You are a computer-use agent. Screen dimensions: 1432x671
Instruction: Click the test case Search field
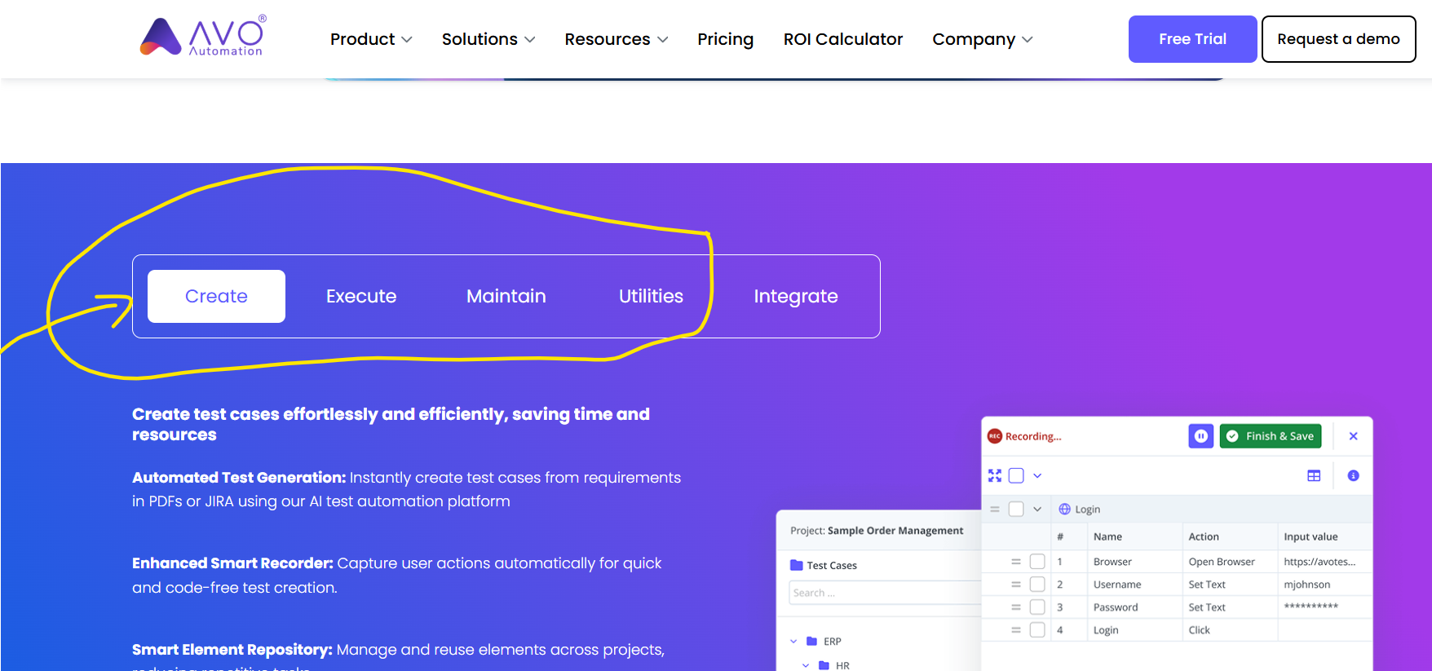point(881,593)
